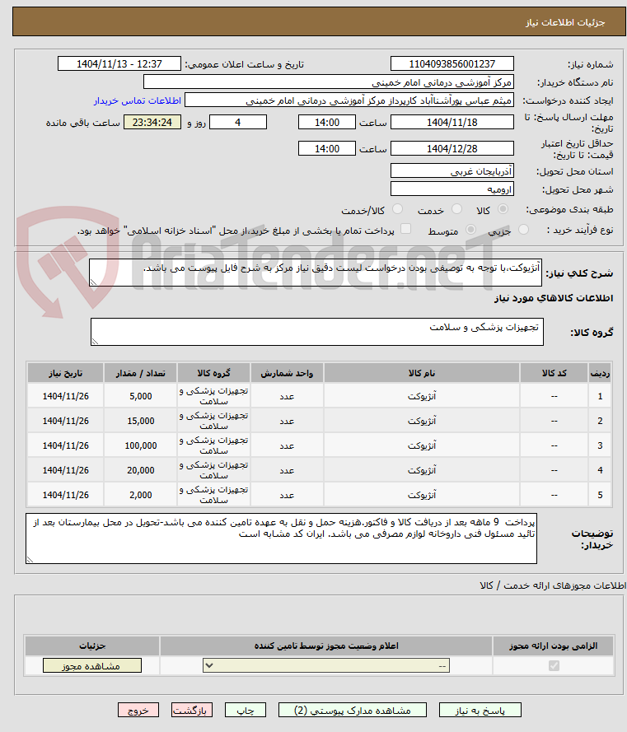The width and height of the screenshot is (627, 732).
Task: Click the city field ارومیه
Action: [x=452, y=189]
